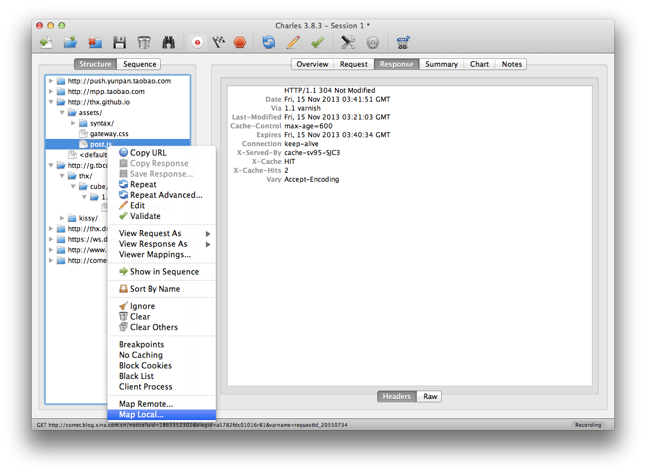The image size is (646, 474).
Task: Open the Overview tab
Action: click(312, 64)
